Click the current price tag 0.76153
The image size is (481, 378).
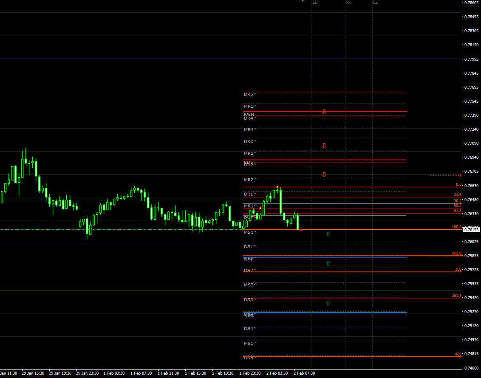(472, 230)
